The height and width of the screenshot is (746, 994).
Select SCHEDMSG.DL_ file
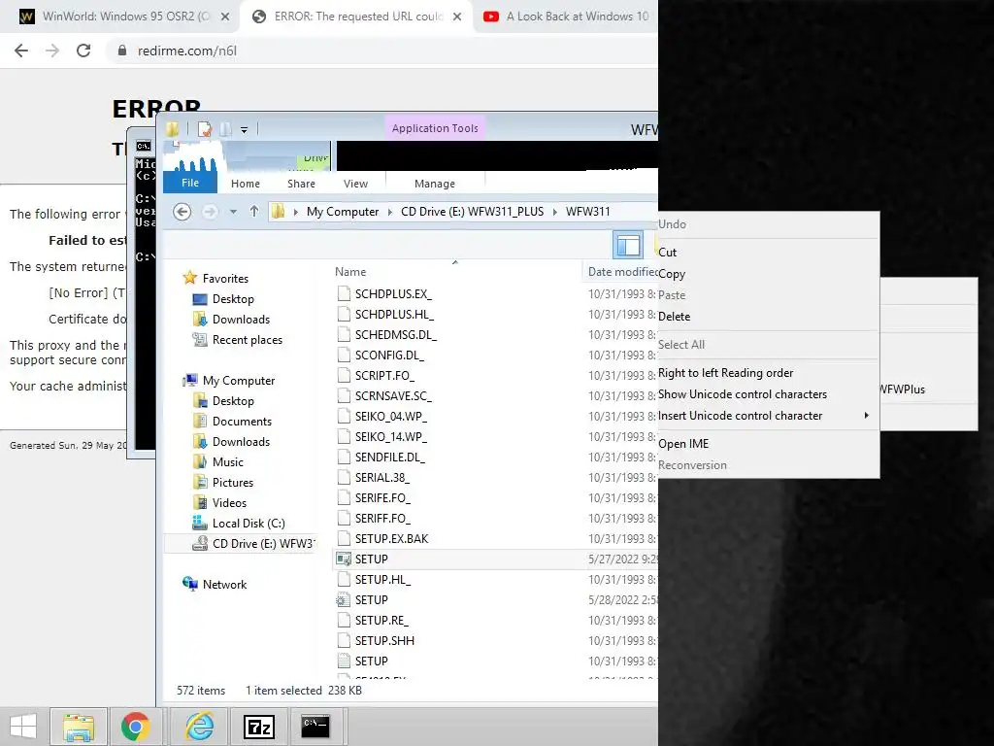[396, 334]
